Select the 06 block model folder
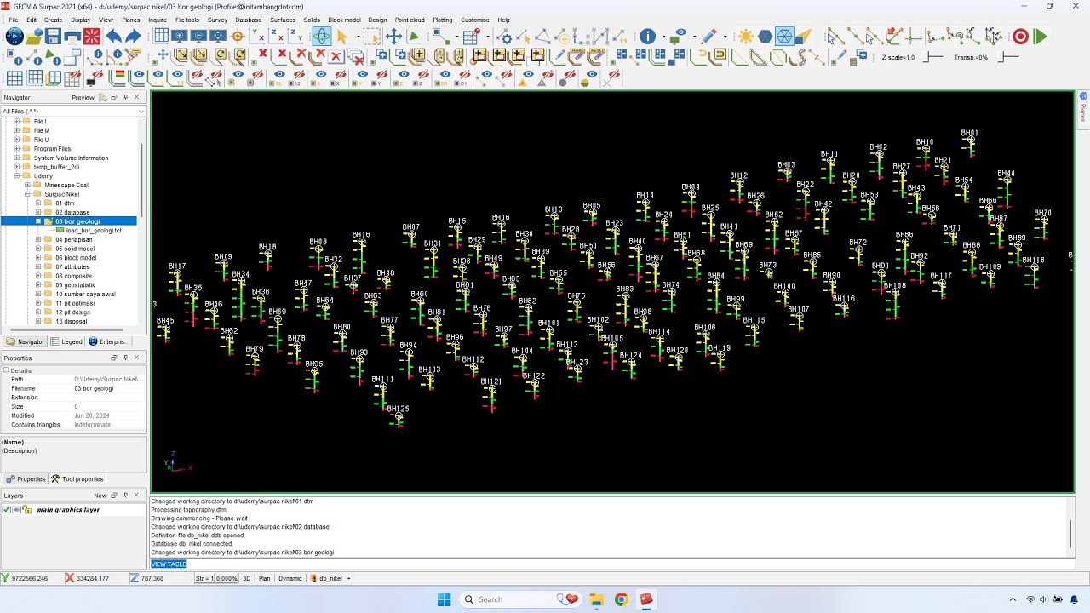1090x613 pixels. coord(76,258)
